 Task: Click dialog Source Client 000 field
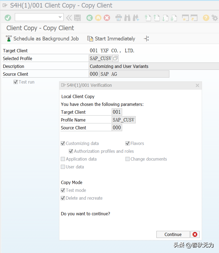coord(117,128)
